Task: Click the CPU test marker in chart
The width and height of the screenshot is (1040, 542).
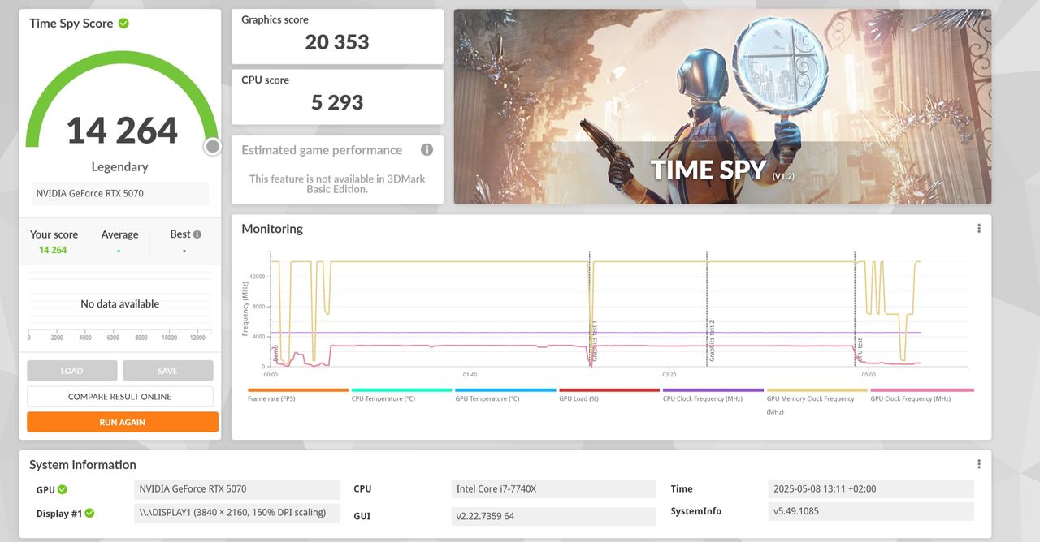Action: coord(860,349)
